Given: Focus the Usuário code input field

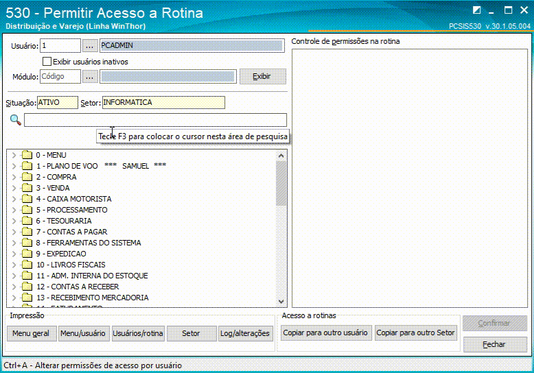Looking at the screenshot, I should (60, 46).
